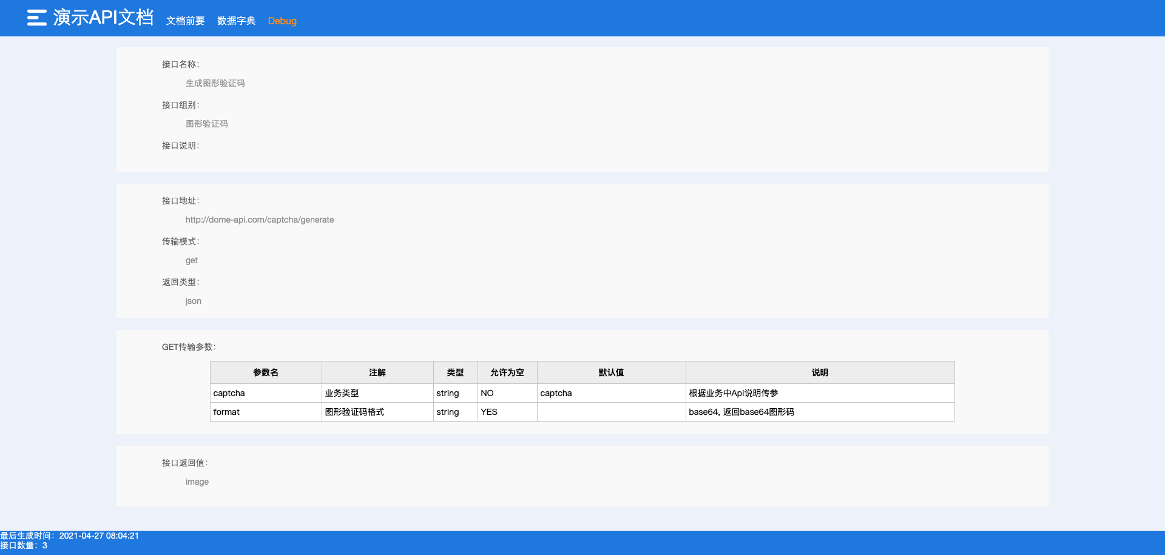Select the format parameter name cell

(x=226, y=412)
